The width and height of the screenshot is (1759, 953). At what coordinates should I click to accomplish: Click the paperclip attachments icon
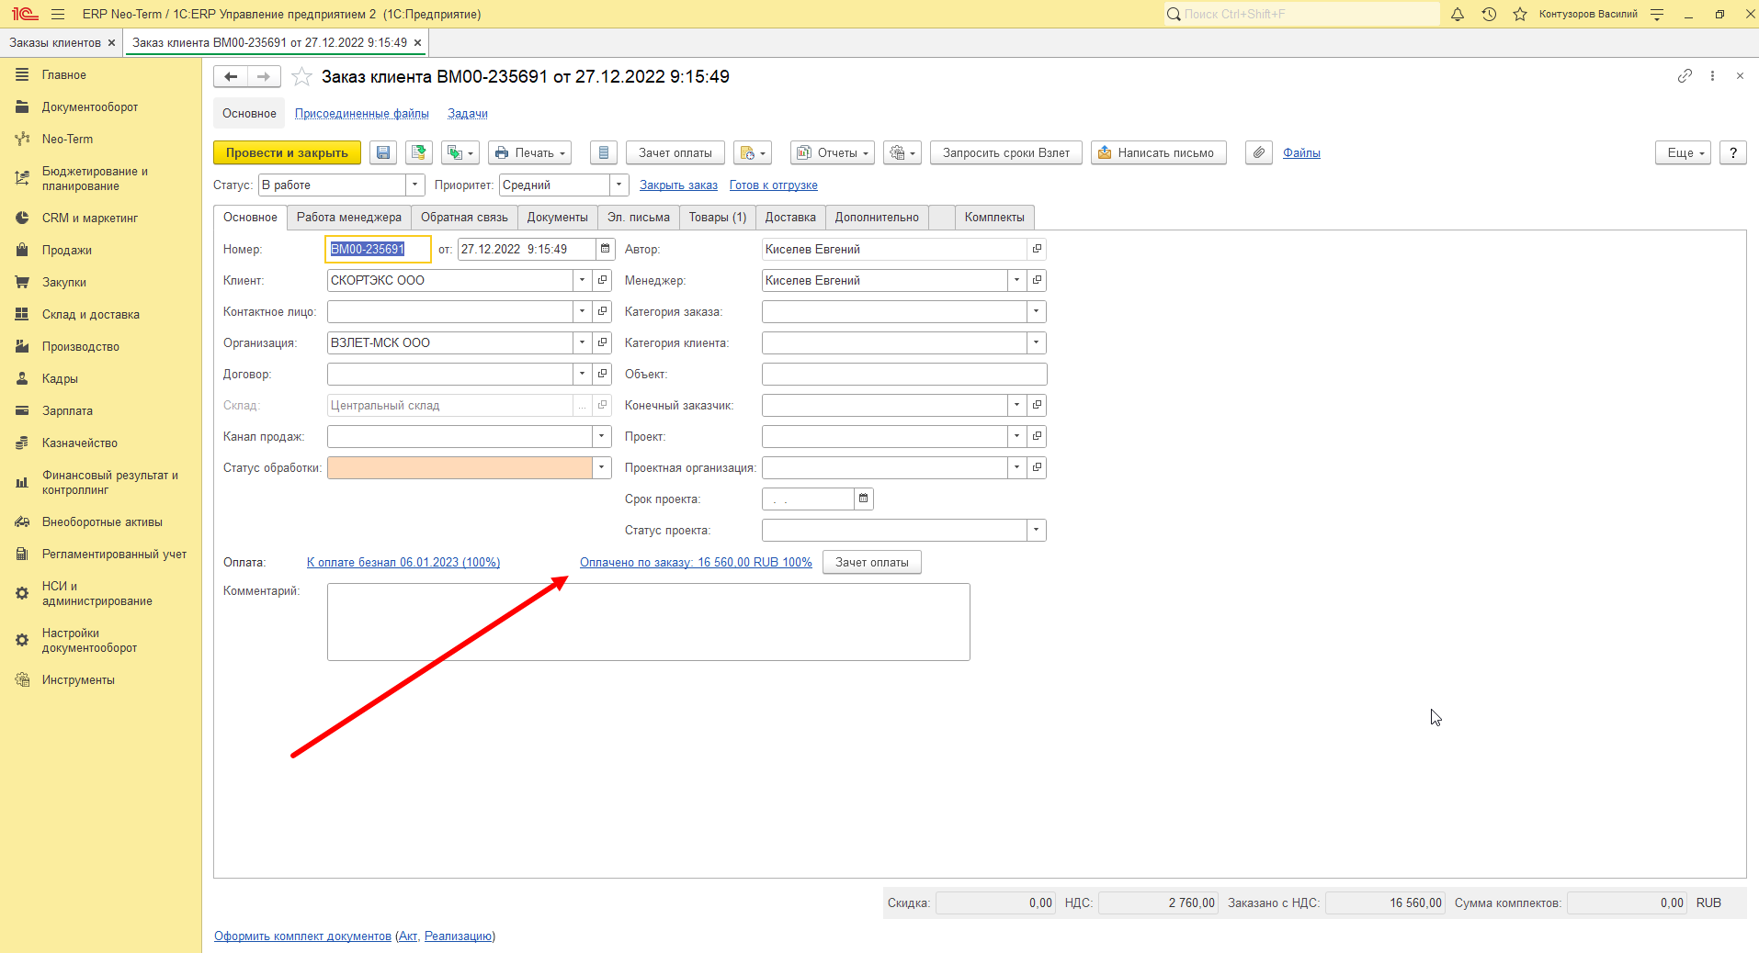pyautogui.click(x=1259, y=152)
